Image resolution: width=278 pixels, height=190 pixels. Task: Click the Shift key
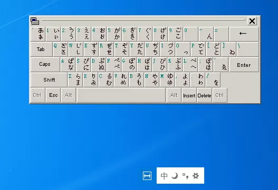49,80
